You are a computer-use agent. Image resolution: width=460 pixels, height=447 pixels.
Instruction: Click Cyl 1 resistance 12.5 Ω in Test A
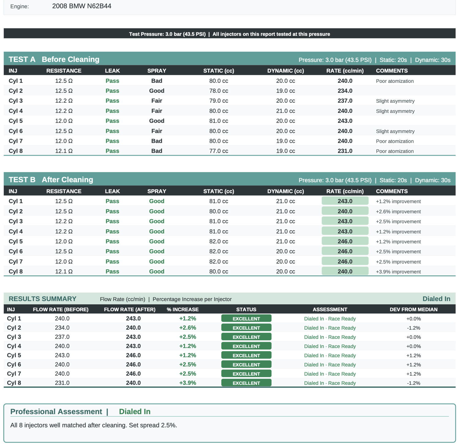64,81
